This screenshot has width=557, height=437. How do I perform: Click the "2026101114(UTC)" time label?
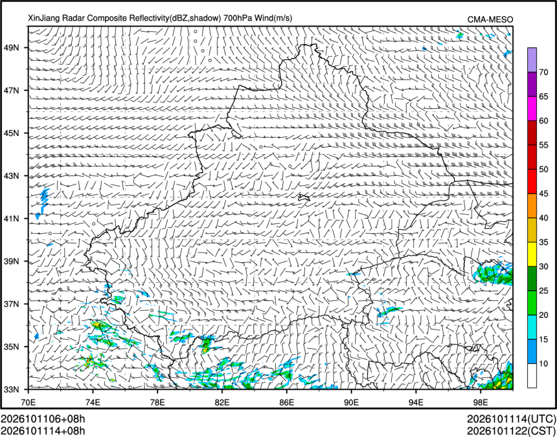click(512, 420)
